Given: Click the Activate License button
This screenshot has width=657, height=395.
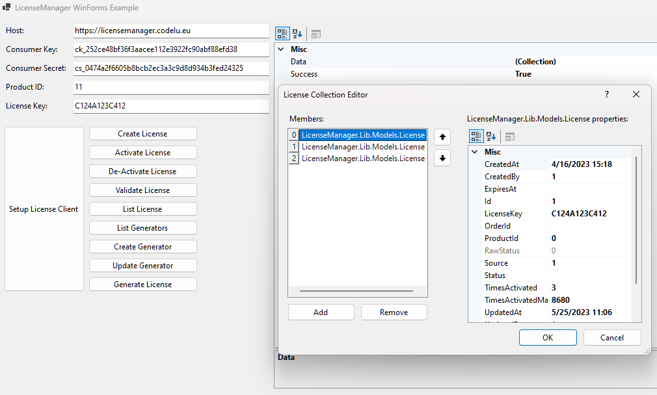Looking at the screenshot, I should (x=143, y=152).
